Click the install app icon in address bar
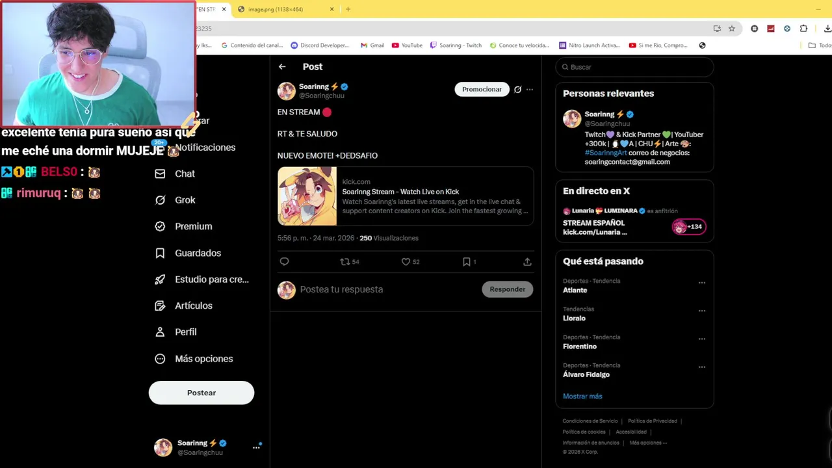The height and width of the screenshot is (468, 832). pyautogui.click(x=717, y=29)
